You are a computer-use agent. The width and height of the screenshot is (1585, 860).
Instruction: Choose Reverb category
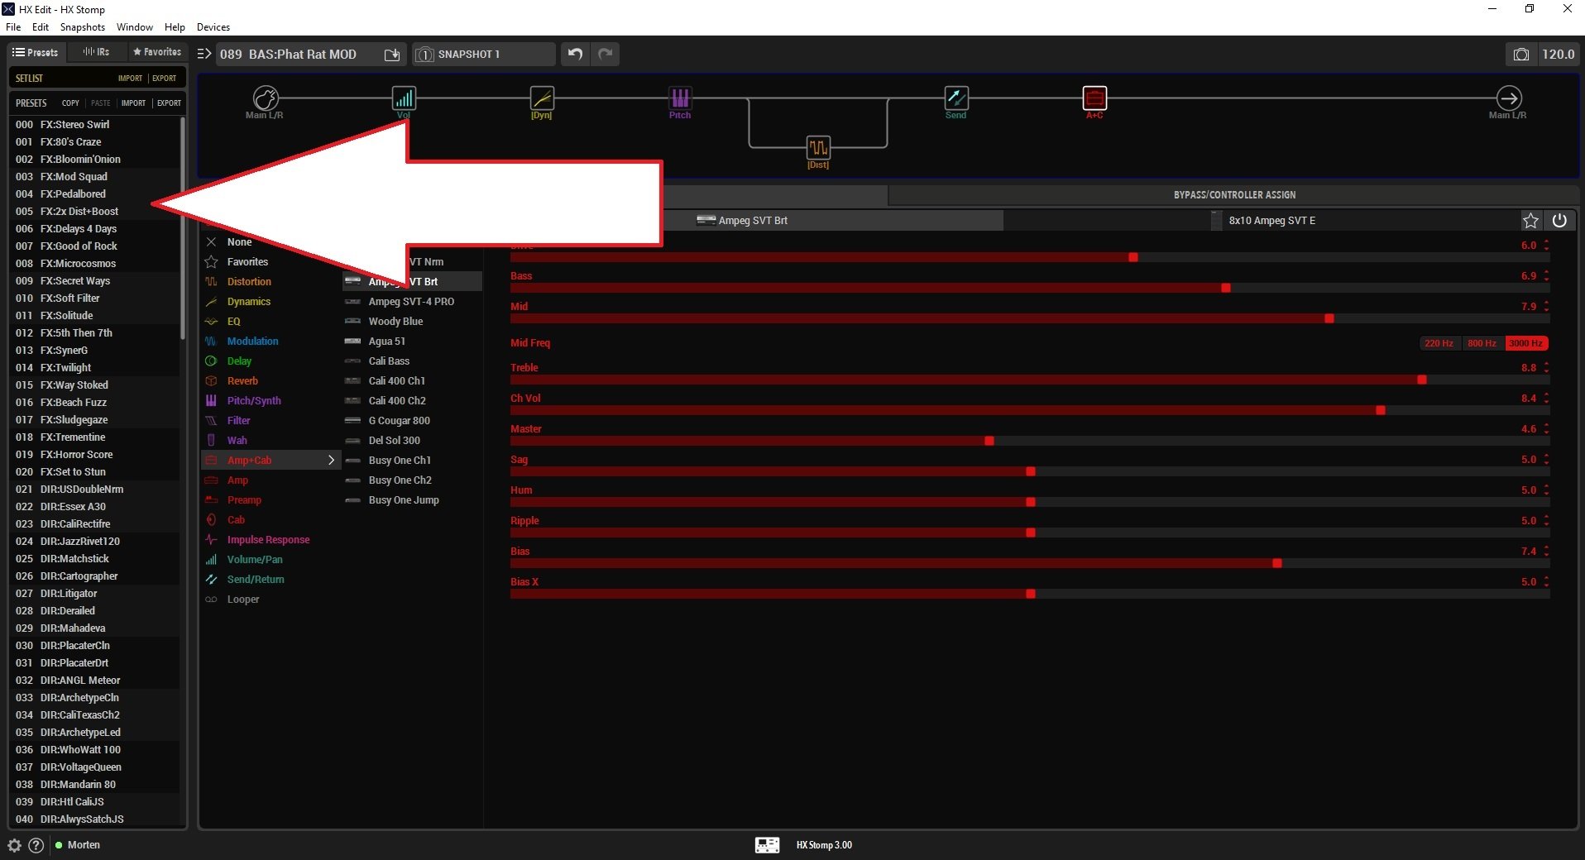(242, 381)
